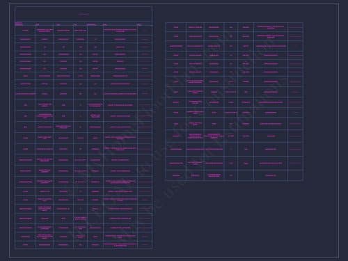Select the title text in the left table header
Viewport: 348px width, 261px height.
(84, 15)
